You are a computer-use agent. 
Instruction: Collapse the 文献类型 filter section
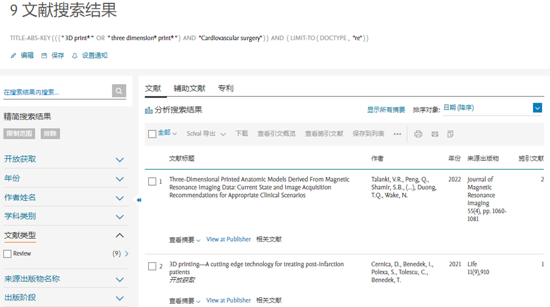pos(119,235)
